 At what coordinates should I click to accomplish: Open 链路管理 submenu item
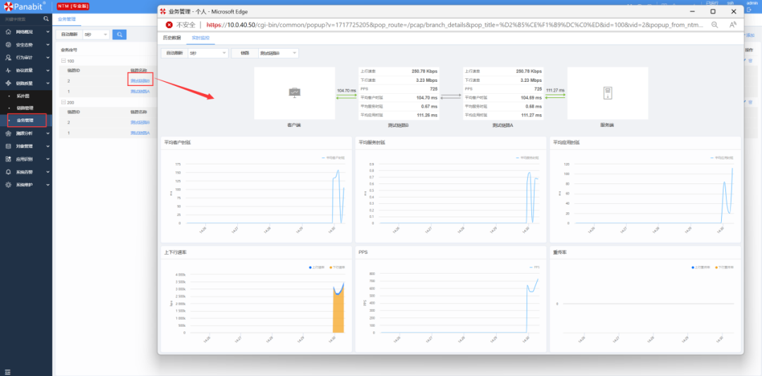[x=25, y=107]
